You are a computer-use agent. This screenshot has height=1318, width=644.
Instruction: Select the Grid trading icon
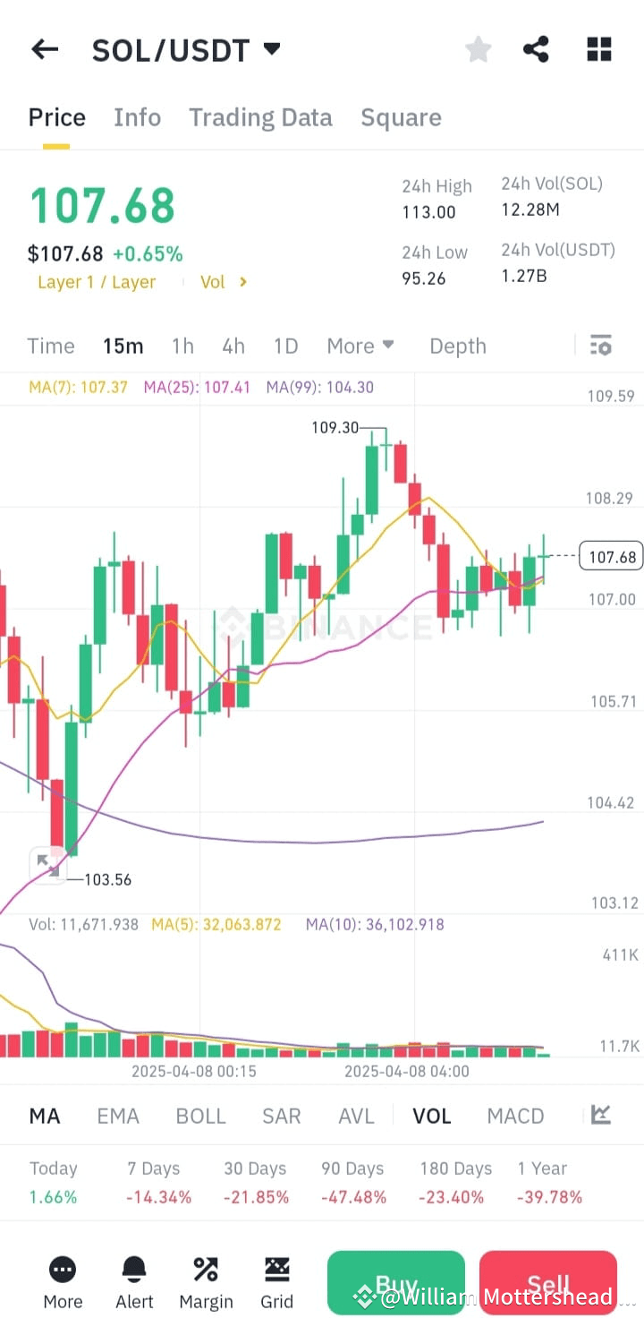277,1269
